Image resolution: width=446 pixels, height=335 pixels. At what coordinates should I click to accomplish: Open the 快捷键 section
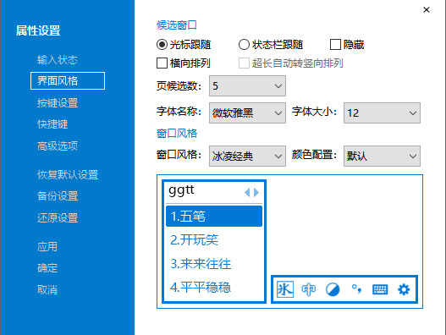(52, 124)
